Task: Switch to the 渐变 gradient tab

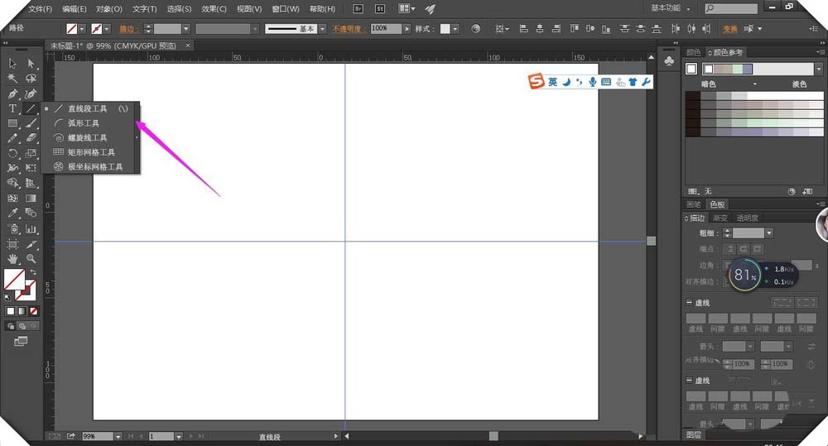Action: (721, 218)
